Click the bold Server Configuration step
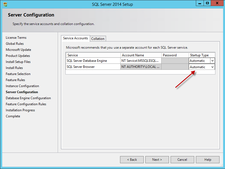This screenshot has width=225, height=169. [x=22, y=92]
